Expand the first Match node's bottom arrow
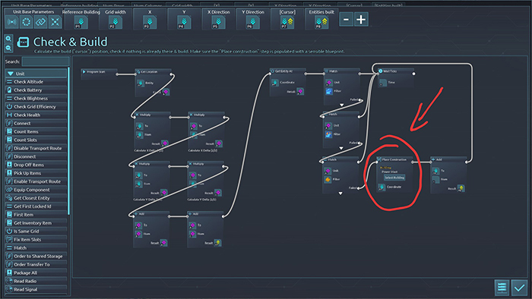This screenshot has width=532, height=299. (x=342, y=105)
